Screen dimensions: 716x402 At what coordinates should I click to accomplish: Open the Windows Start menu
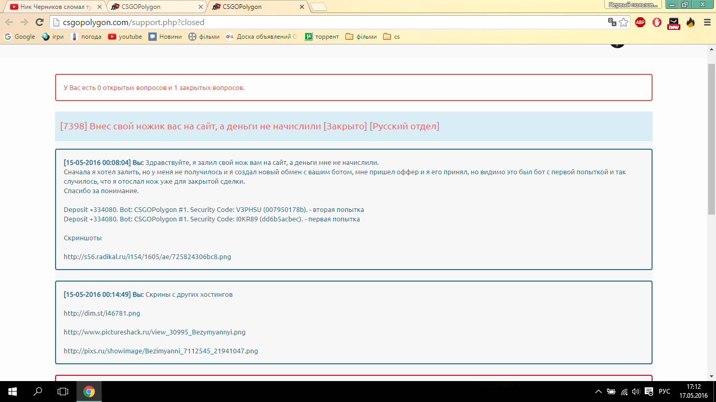point(13,392)
